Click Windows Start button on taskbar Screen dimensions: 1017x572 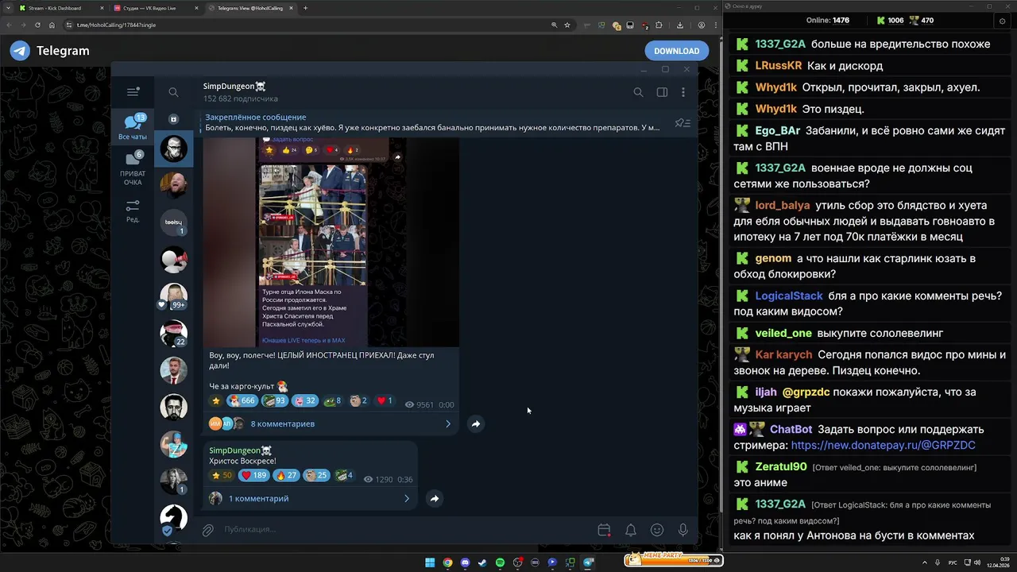coord(430,562)
